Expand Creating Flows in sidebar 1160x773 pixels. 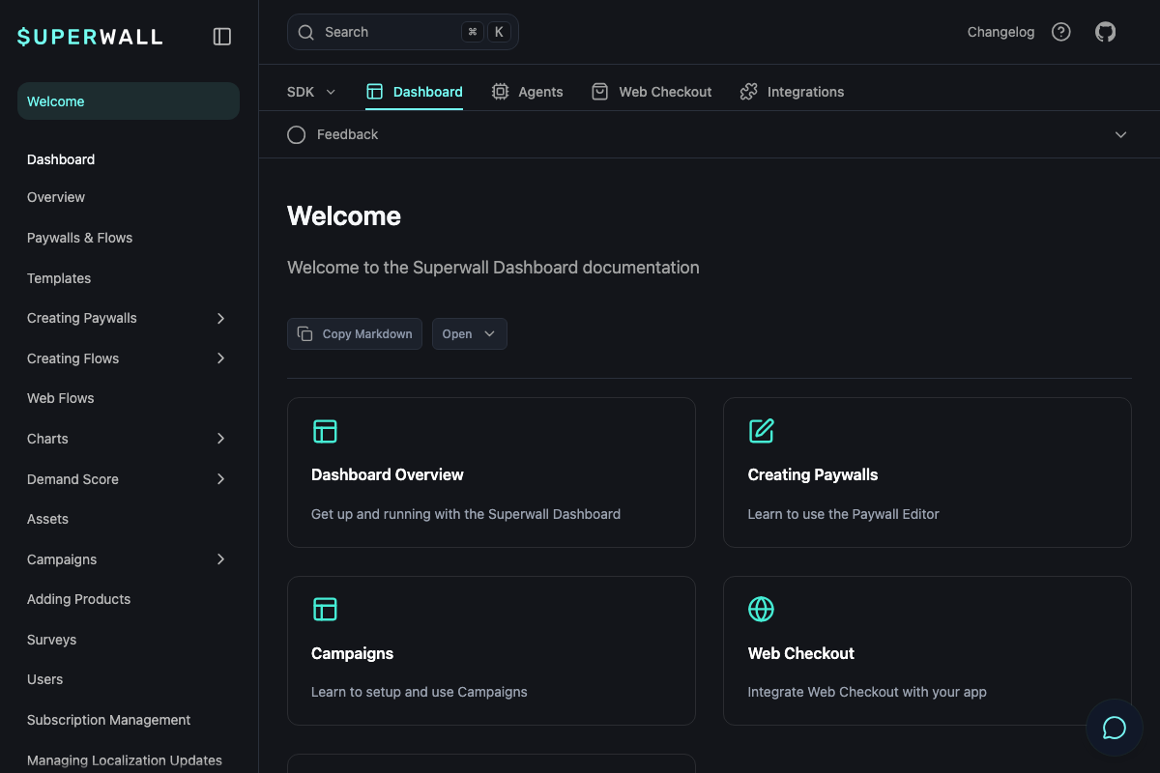pyautogui.click(x=220, y=358)
